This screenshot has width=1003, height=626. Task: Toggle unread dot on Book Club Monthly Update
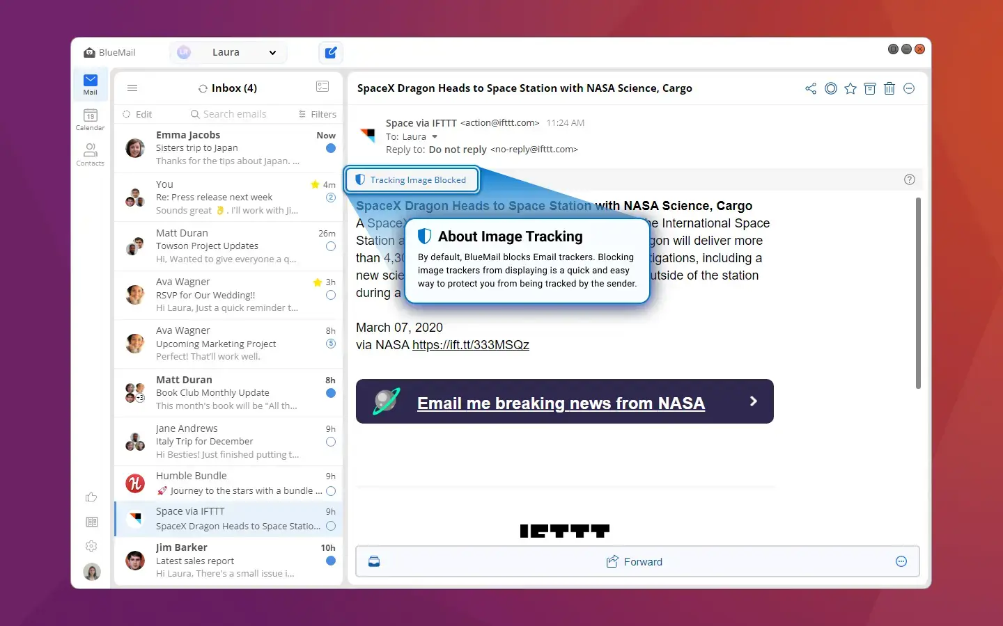point(331,393)
